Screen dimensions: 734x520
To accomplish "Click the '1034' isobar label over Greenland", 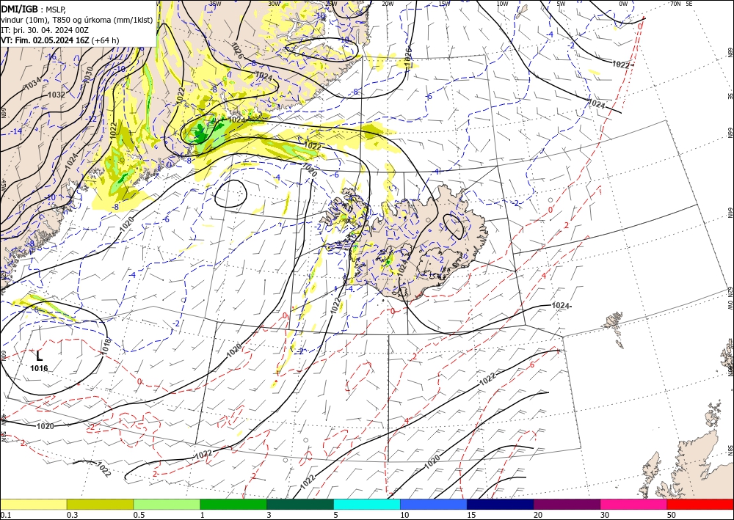I will (32, 84).
